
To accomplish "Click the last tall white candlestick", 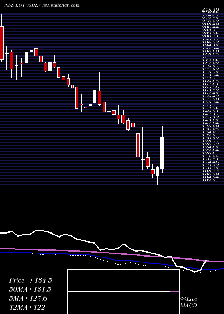I will pos(162,153).
